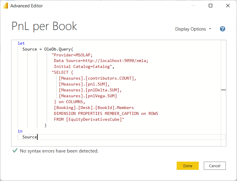Open the help question mark icon
This screenshot has width=237, height=181.
(223, 29)
